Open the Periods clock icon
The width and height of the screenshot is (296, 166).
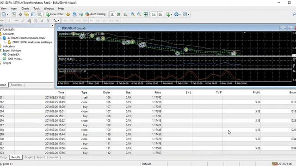coord(176,14)
